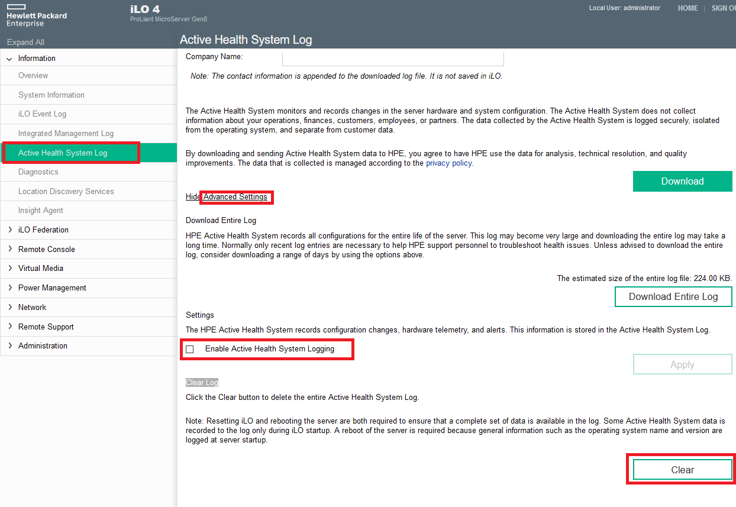
Task: Open the privacy policy link
Action: (448, 163)
